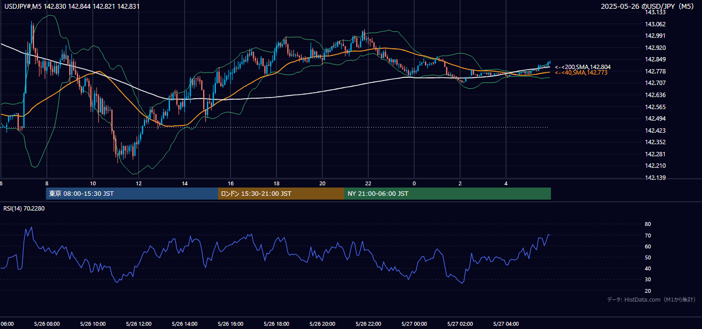
Task: Click the 5/27 00:00 time axis label
Action: pyautogui.click(x=414, y=324)
